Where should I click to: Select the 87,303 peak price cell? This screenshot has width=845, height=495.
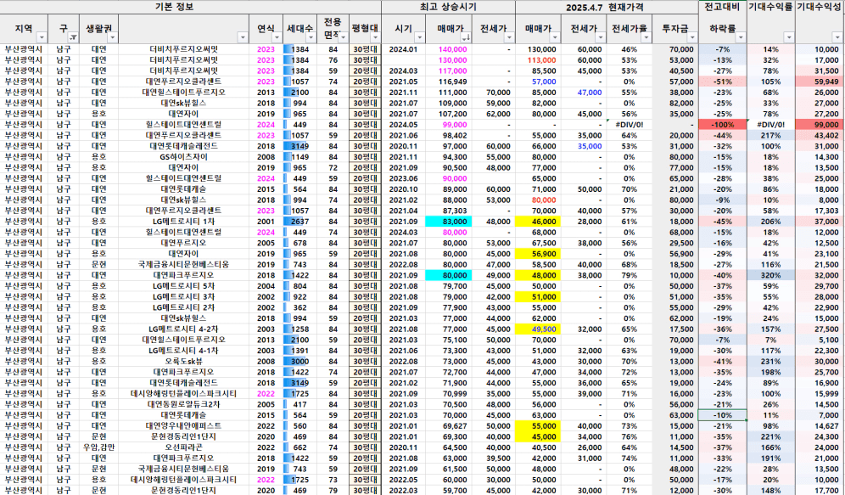pos(448,211)
